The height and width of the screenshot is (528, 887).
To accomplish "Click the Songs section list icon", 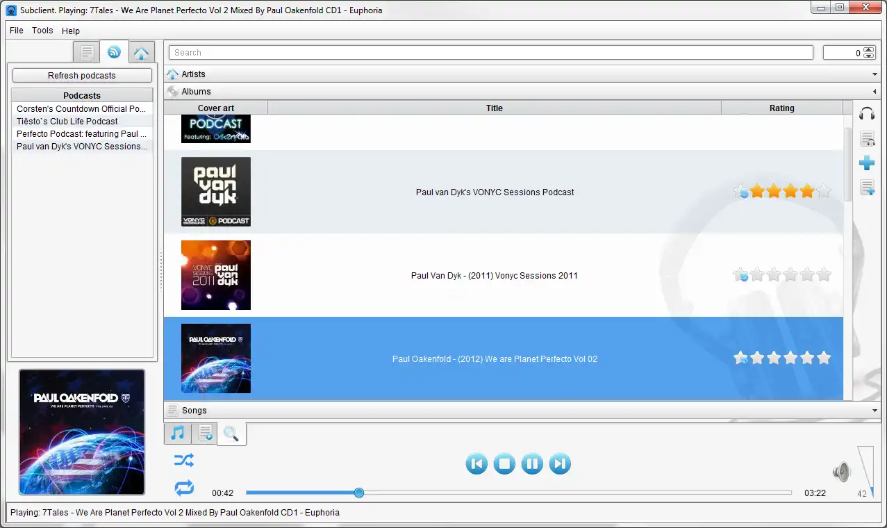I will point(173,411).
